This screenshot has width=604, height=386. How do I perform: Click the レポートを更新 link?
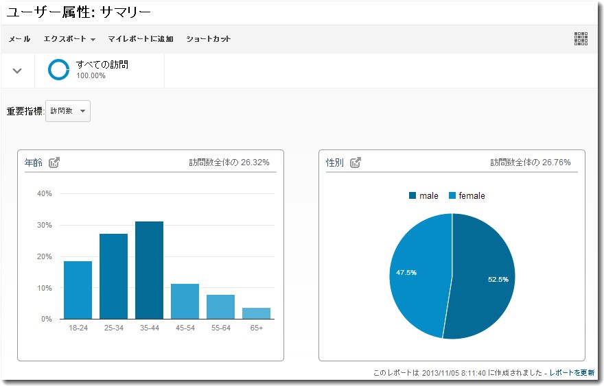point(572,372)
